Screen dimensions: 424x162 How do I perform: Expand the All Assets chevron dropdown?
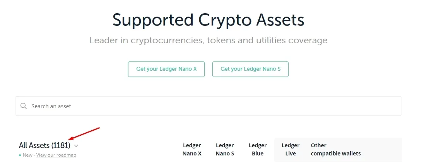(76, 146)
